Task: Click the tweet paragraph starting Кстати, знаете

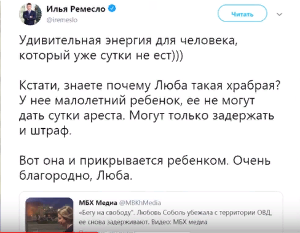Action: pyautogui.click(x=149, y=108)
